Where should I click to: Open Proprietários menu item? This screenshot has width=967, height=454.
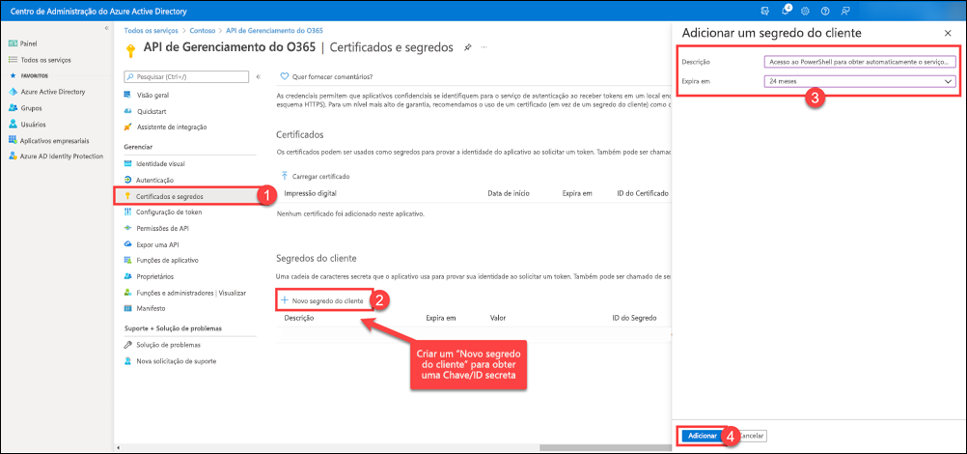tap(154, 276)
